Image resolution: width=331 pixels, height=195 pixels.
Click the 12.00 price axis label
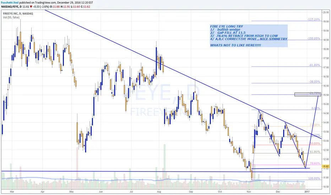(x=326, y=159)
